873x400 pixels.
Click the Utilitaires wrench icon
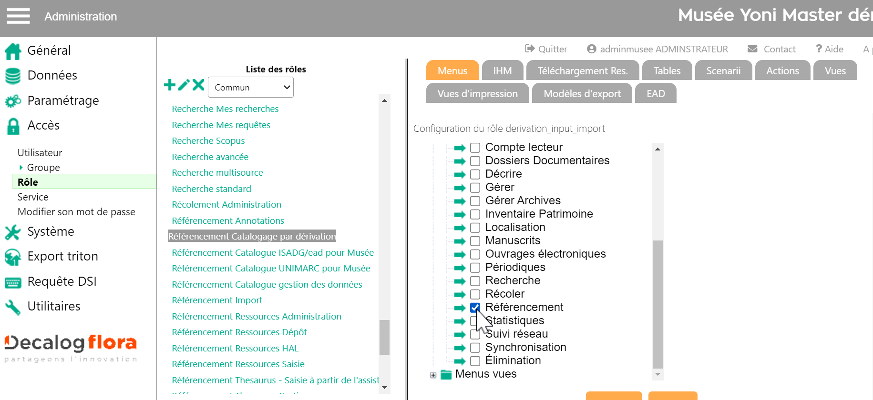click(x=13, y=307)
